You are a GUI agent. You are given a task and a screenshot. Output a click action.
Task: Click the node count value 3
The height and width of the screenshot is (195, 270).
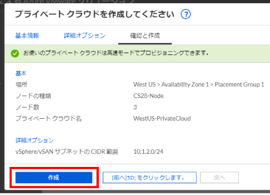click(x=135, y=107)
